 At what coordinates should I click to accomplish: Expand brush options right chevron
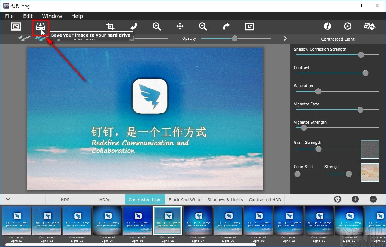[285, 38]
